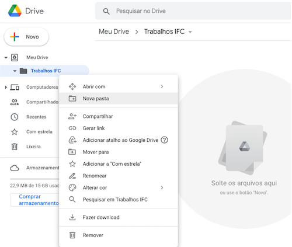This screenshot has height=247, width=292.
Task: Click the Abrir com move-arrows icon
Action: (72, 86)
